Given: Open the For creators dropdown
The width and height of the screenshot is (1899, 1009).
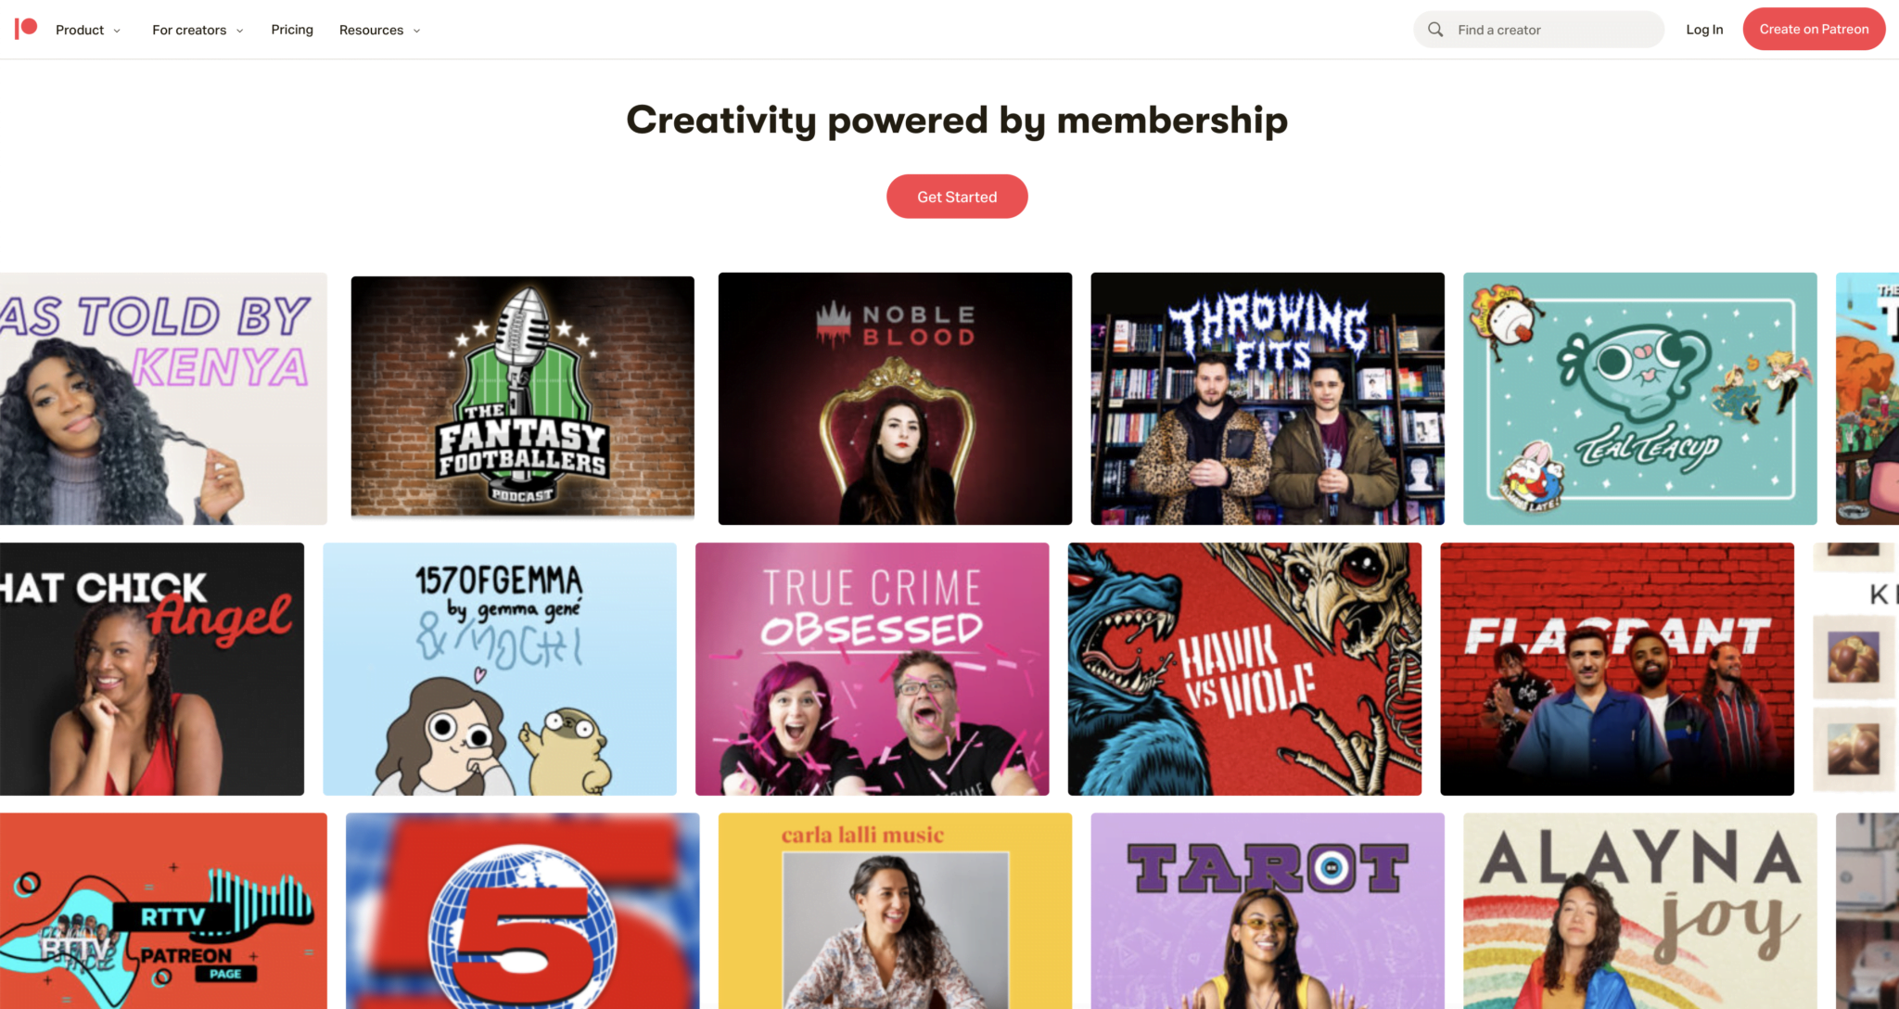Looking at the screenshot, I should pos(198,30).
